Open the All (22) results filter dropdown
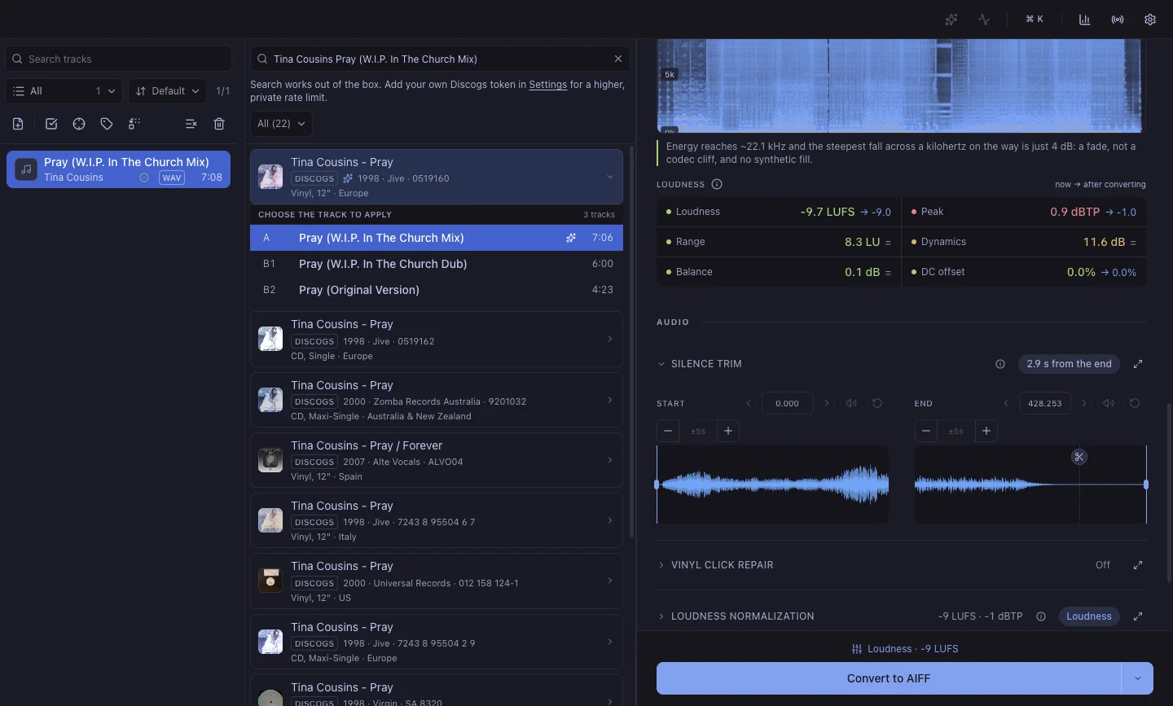This screenshot has height=706, width=1173. point(281,124)
